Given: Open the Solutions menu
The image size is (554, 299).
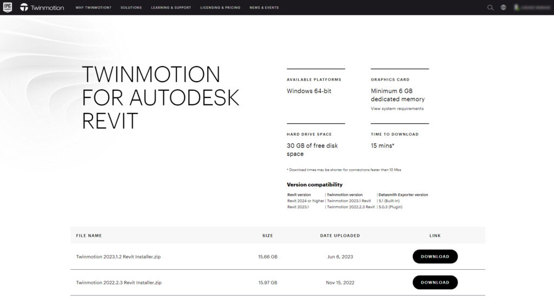Looking at the screenshot, I should point(131,8).
